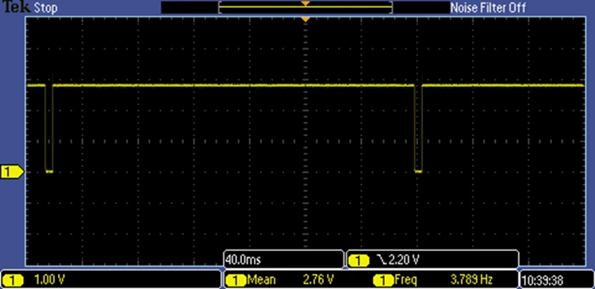Click the channel 1 ground reference marker
Image resolution: width=595 pixels, height=289 pixels.
tap(11, 172)
